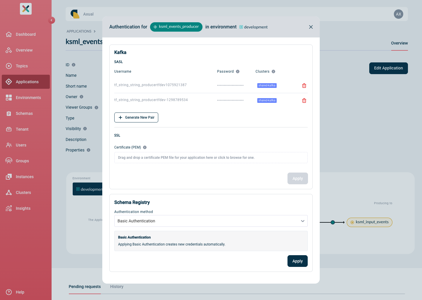The image size is (422, 300).
Task: Click the ksml_input_events topic node
Action: (x=370, y=222)
